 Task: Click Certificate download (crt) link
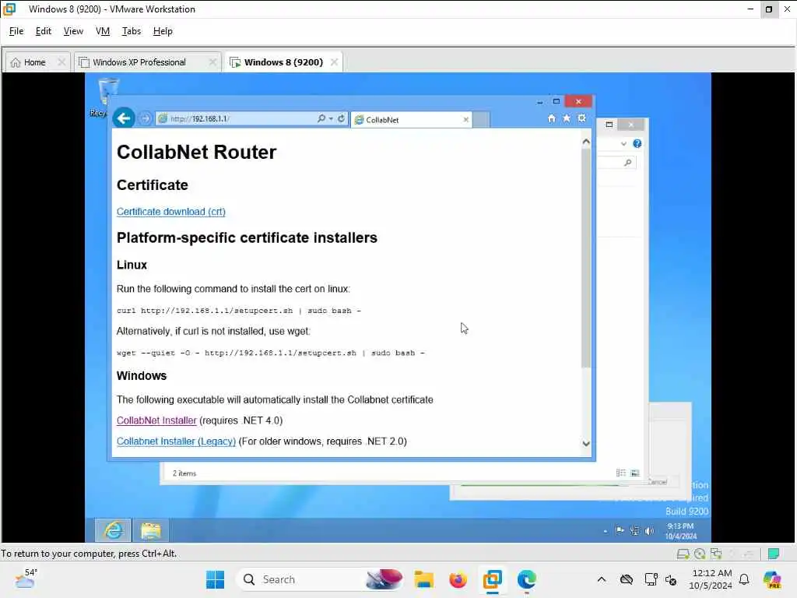click(170, 212)
